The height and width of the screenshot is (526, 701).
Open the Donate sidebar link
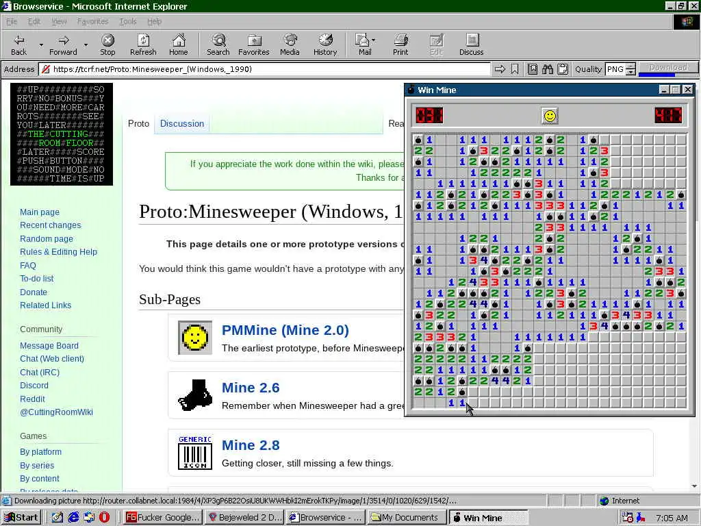(x=33, y=292)
